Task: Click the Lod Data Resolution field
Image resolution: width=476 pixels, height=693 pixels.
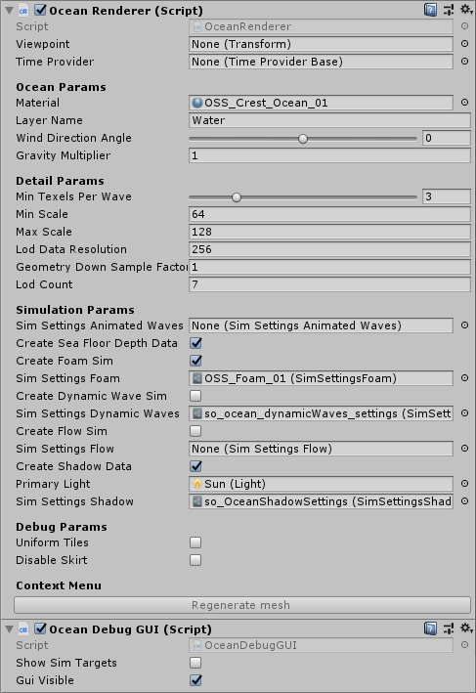Action: pyautogui.click(x=329, y=249)
